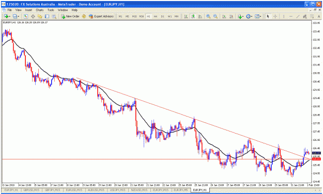Switch to the H4 timeframe
The image size is (323, 194).
156,17
